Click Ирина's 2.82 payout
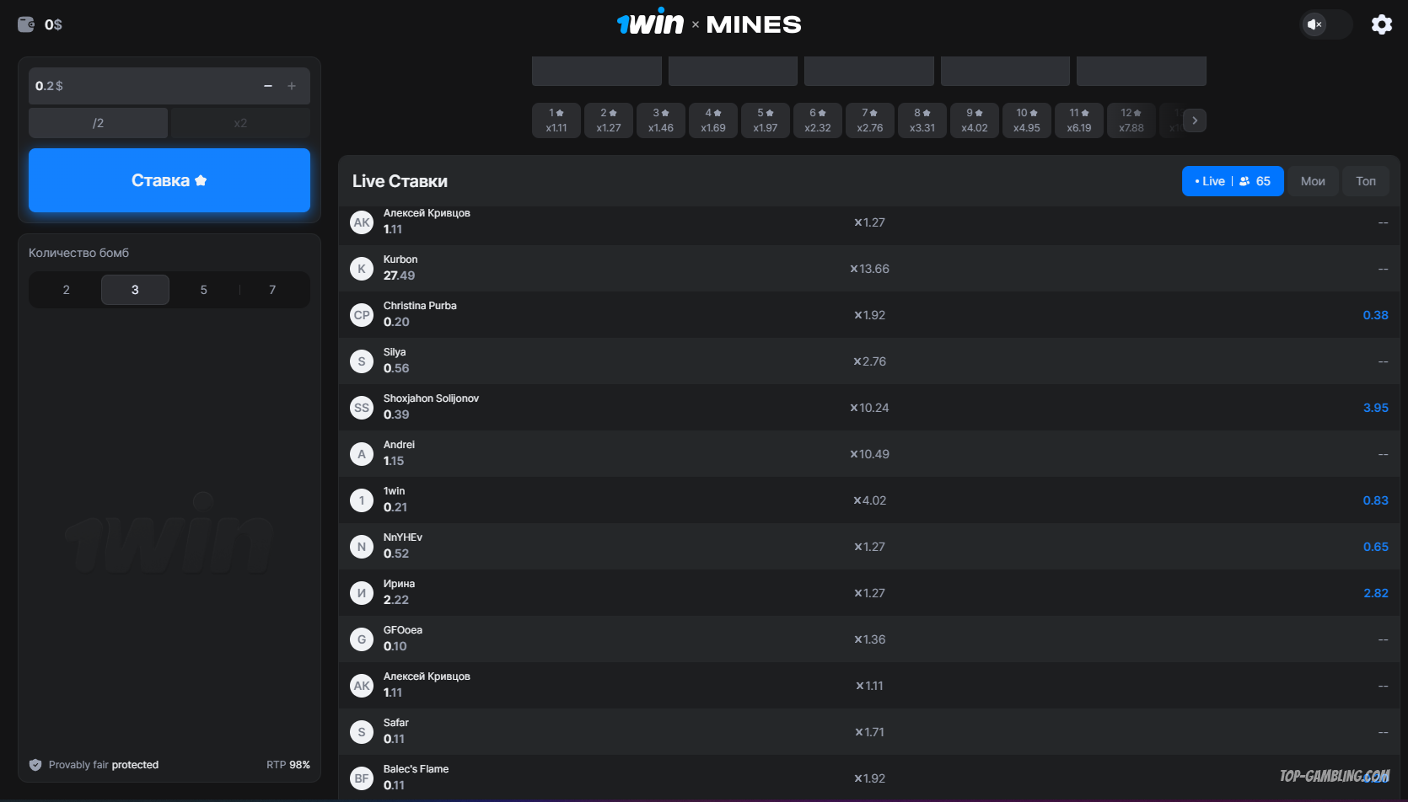1408x802 pixels. [x=1375, y=593]
